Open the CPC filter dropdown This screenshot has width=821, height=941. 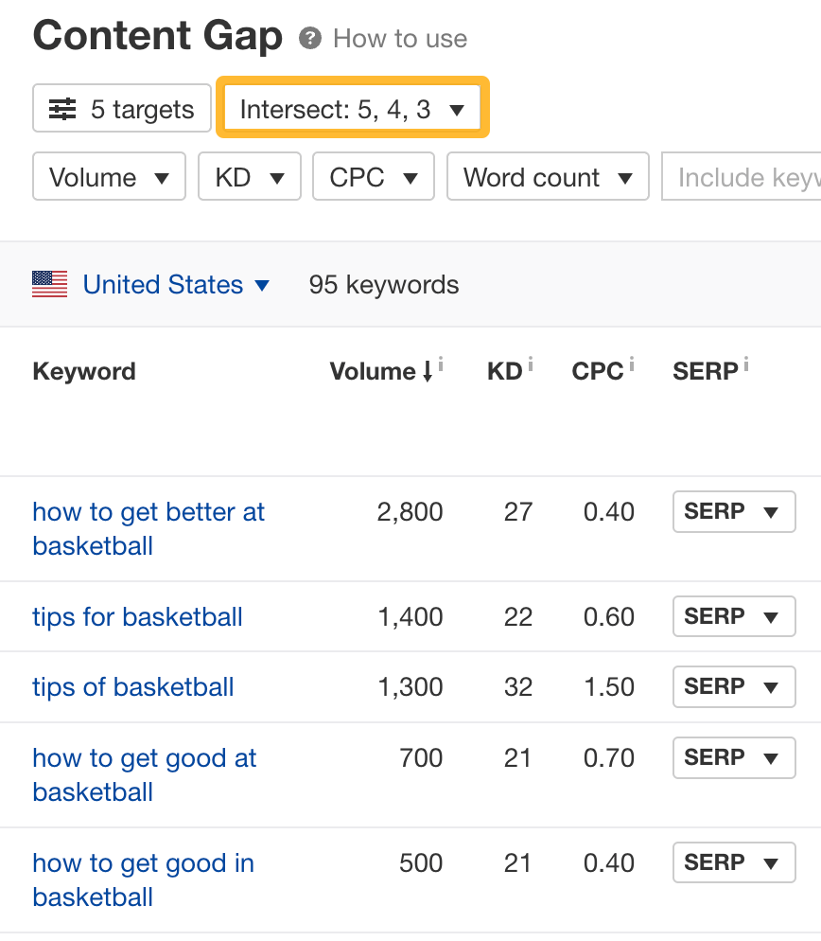pos(373,176)
